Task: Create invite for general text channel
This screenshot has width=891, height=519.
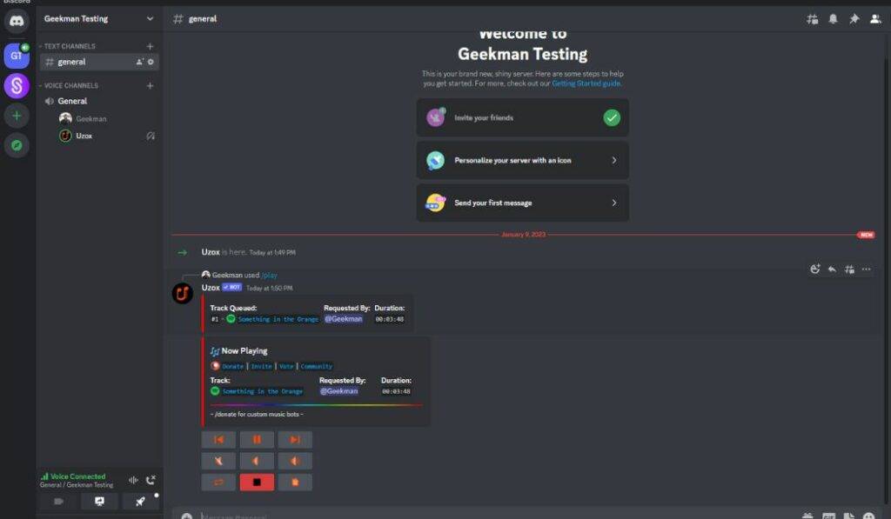Action: (x=139, y=62)
